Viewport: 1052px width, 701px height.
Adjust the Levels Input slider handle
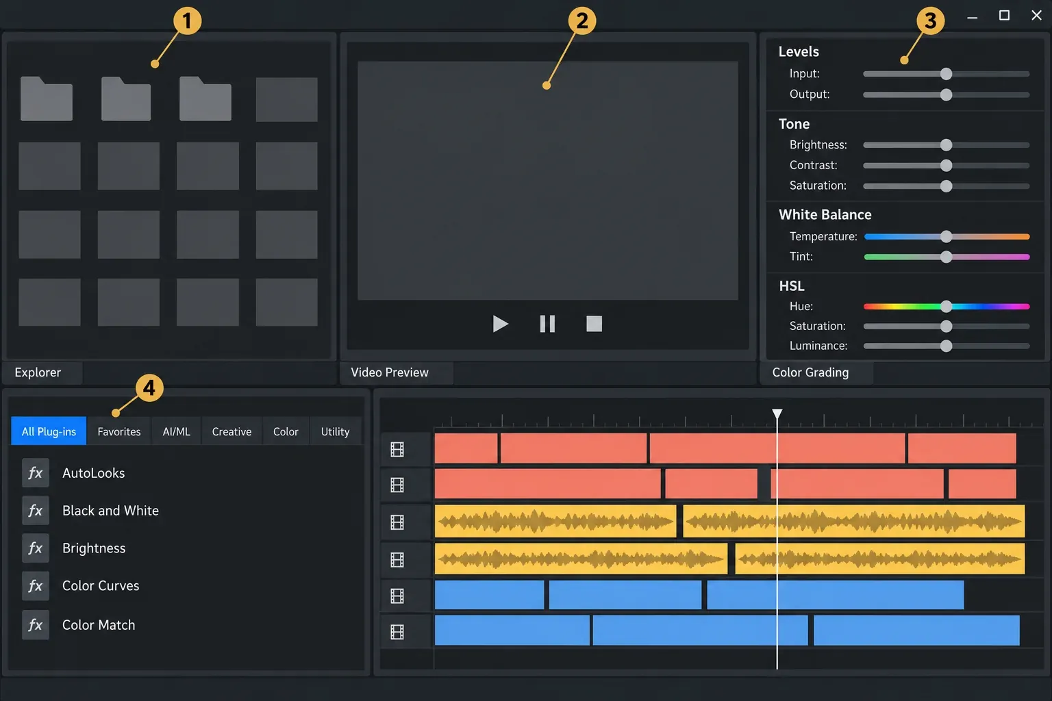(x=947, y=74)
